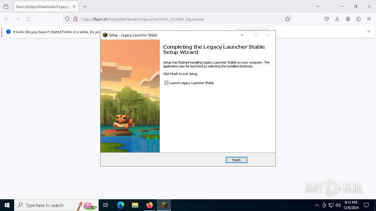Open tracking protection shield icon
The height and width of the screenshot is (211, 376).
pyautogui.click(x=67, y=19)
